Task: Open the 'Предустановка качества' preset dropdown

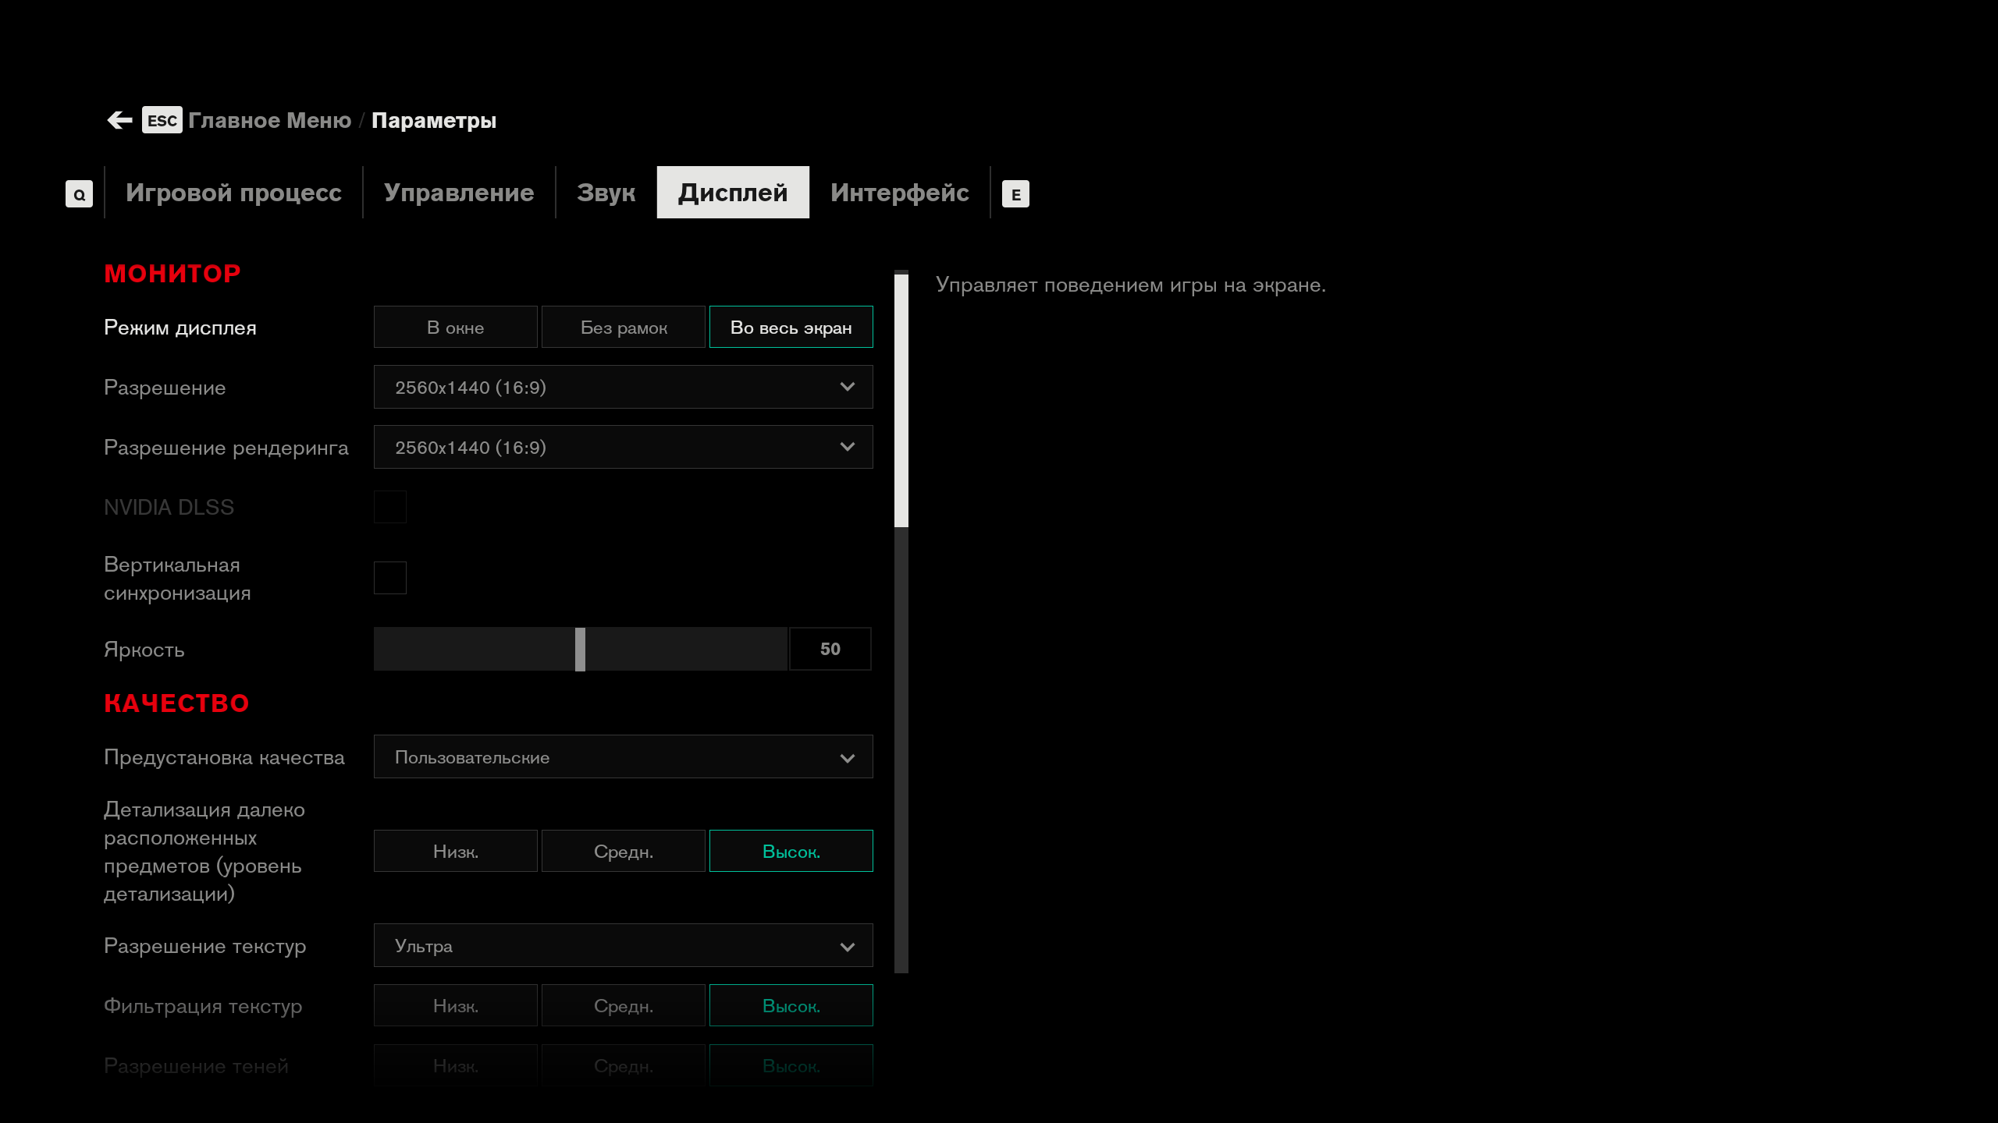Action: pos(623,757)
